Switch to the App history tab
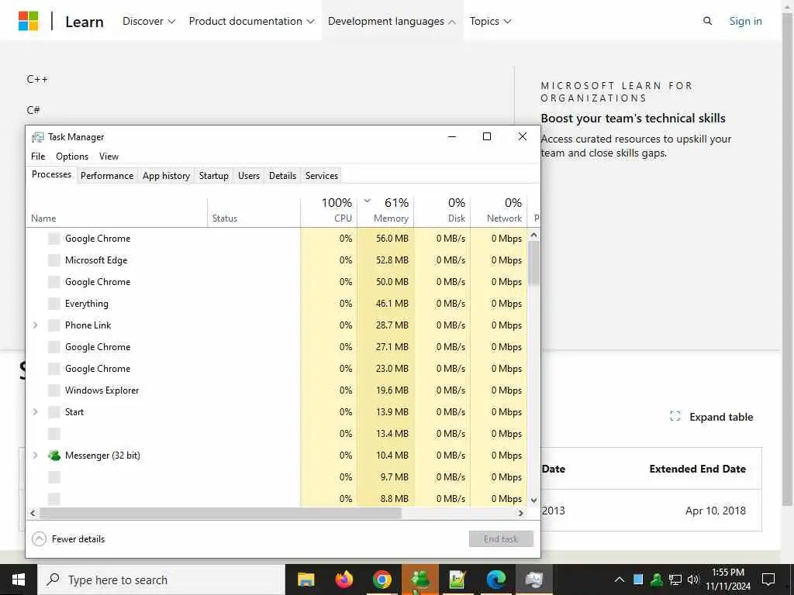The width and height of the screenshot is (794, 595). [166, 176]
